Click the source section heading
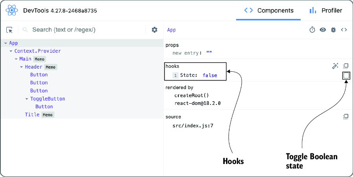The image size is (353, 177). pyautogui.click(x=173, y=117)
